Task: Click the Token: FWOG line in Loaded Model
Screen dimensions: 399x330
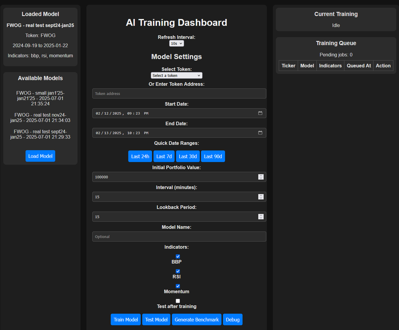Action: (40, 35)
